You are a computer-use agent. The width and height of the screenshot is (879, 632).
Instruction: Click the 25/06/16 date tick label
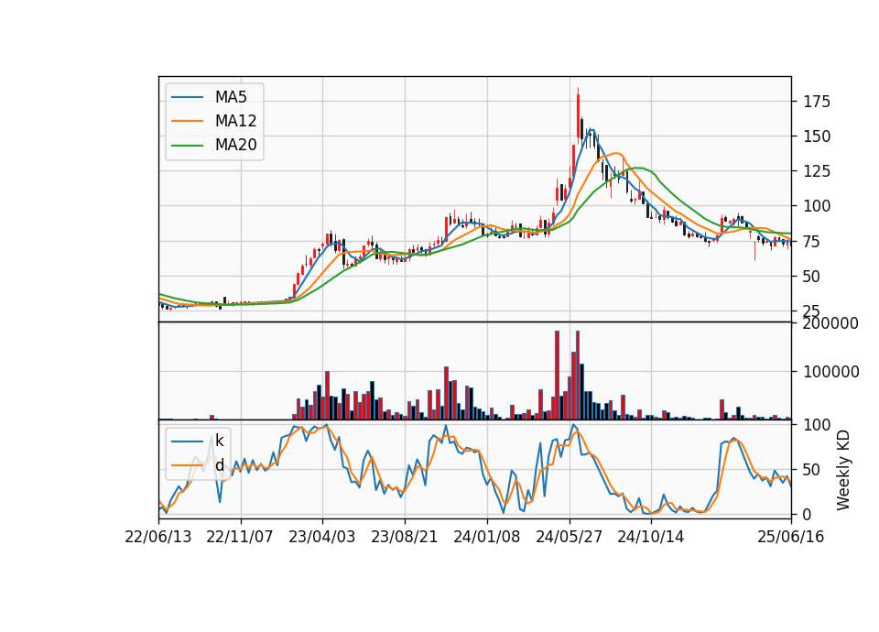[791, 537]
